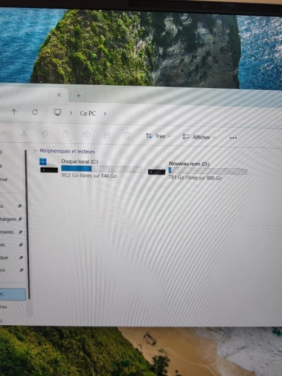
Task: Select the Disque local (C:) drive icon
Action: click(x=49, y=165)
